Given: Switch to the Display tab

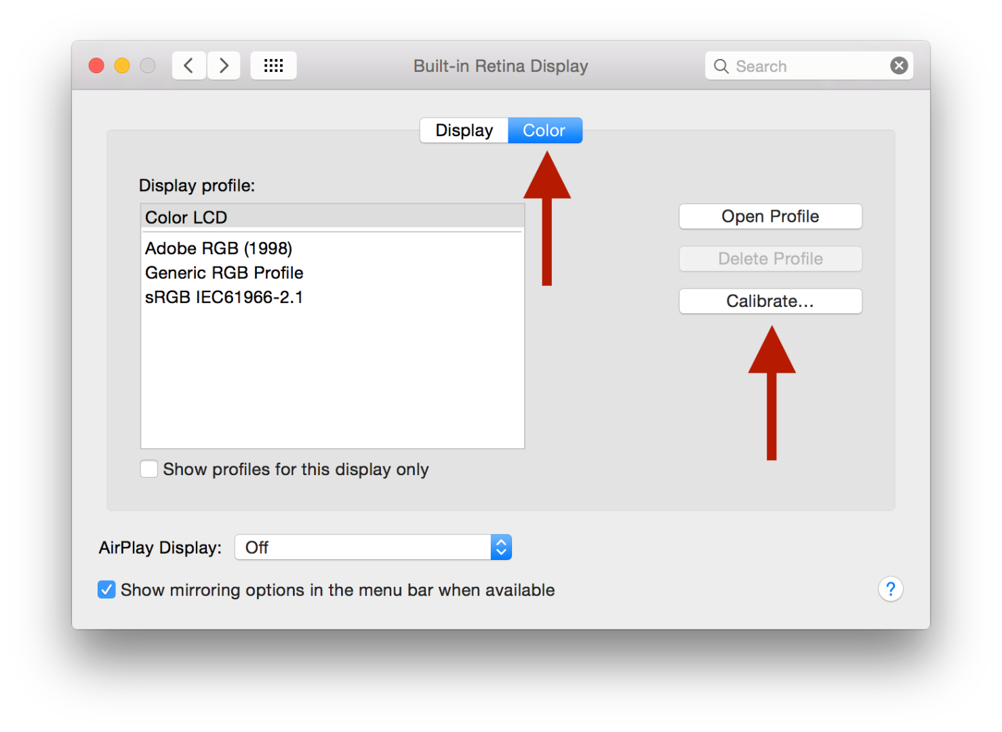Looking at the screenshot, I should (x=464, y=130).
